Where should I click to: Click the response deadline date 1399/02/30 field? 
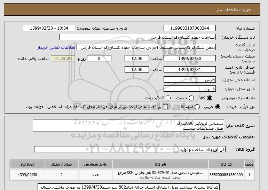[190, 58]
